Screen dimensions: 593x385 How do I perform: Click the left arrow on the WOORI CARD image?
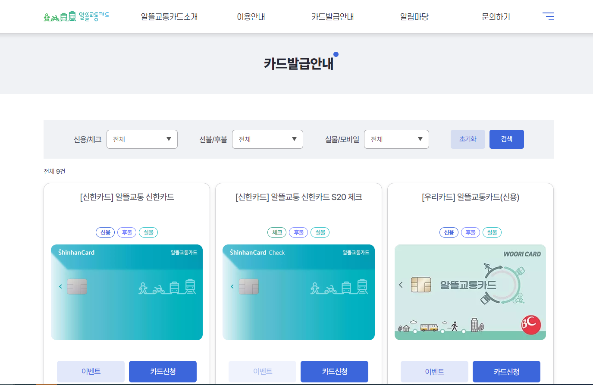[401, 285]
